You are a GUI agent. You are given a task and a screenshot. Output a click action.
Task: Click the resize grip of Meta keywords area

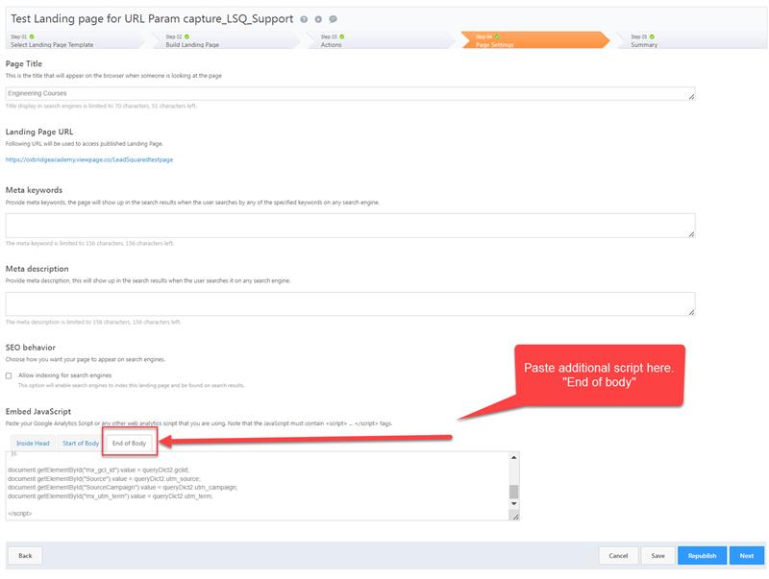click(691, 234)
